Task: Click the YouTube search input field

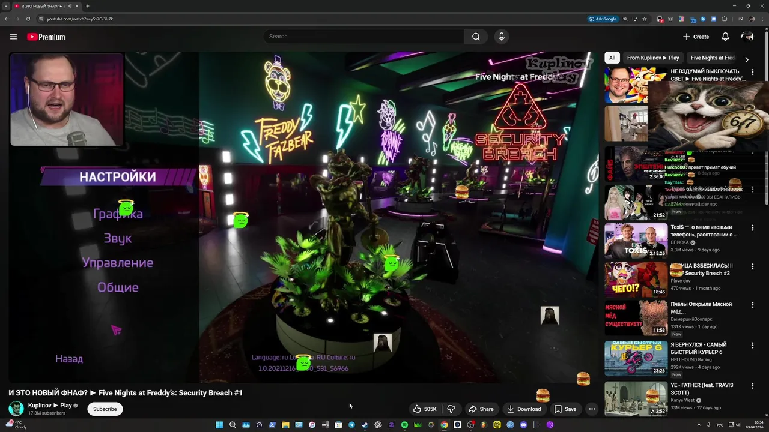Action: point(363,37)
